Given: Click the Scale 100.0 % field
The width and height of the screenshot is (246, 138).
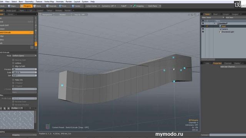Looking at the screenshot, I should (x=24, y=72).
